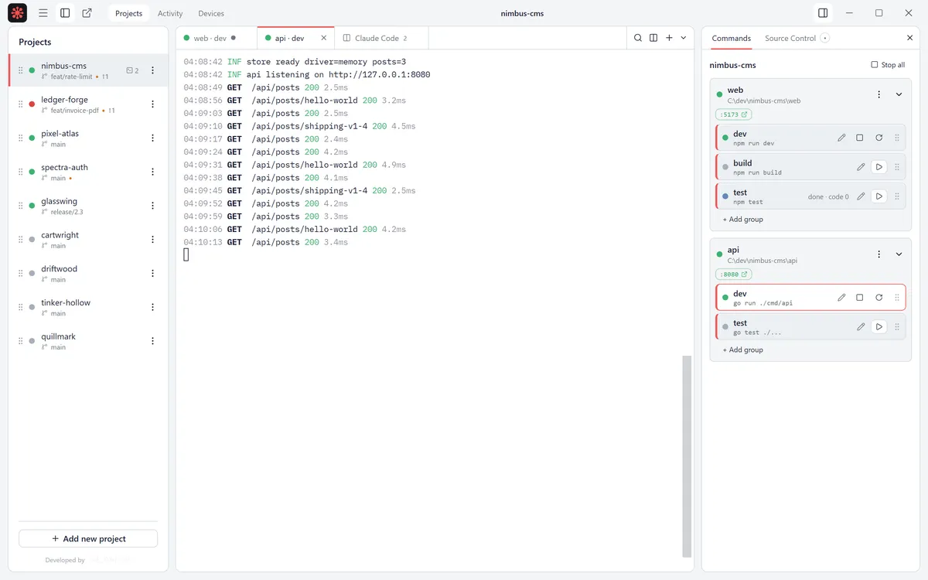
Task: Select the cartwright project
Action: pyautogui.click(x=88, y=240)
